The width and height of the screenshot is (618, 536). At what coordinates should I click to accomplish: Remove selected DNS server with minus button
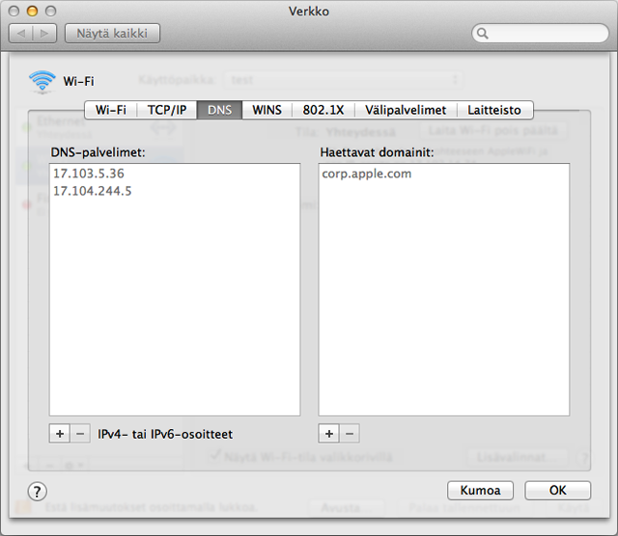click(x=80, y=434)
